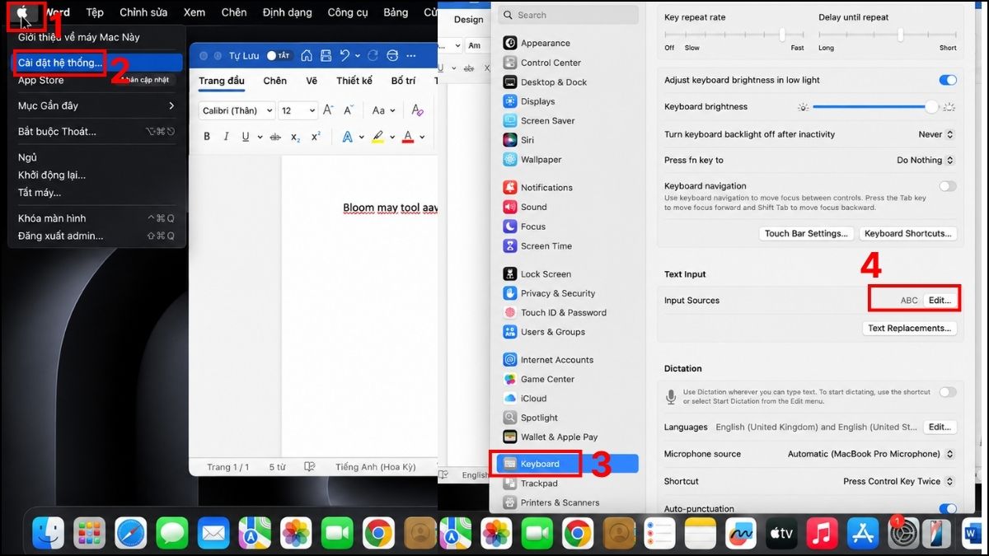989x556 pixels.
Task: Open Launchpad from the Dock
Action: point(89,533)
